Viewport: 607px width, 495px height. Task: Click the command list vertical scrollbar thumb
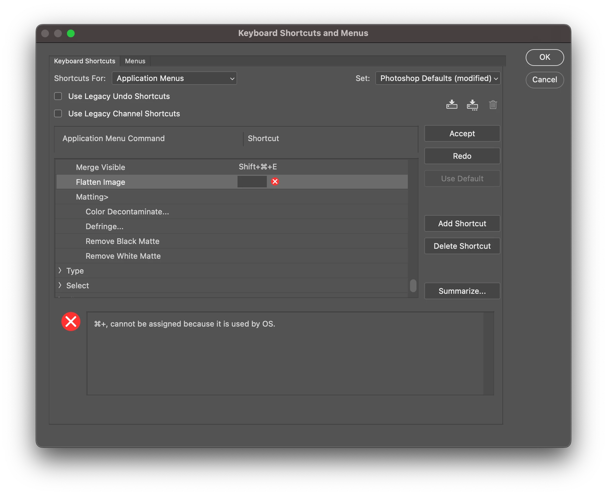413,285
